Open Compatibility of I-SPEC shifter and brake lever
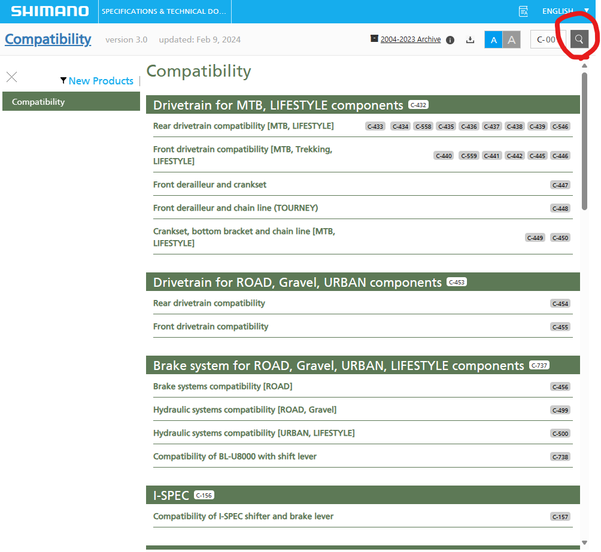This screenshot has width=601, height=552. [x=244, y=516]
